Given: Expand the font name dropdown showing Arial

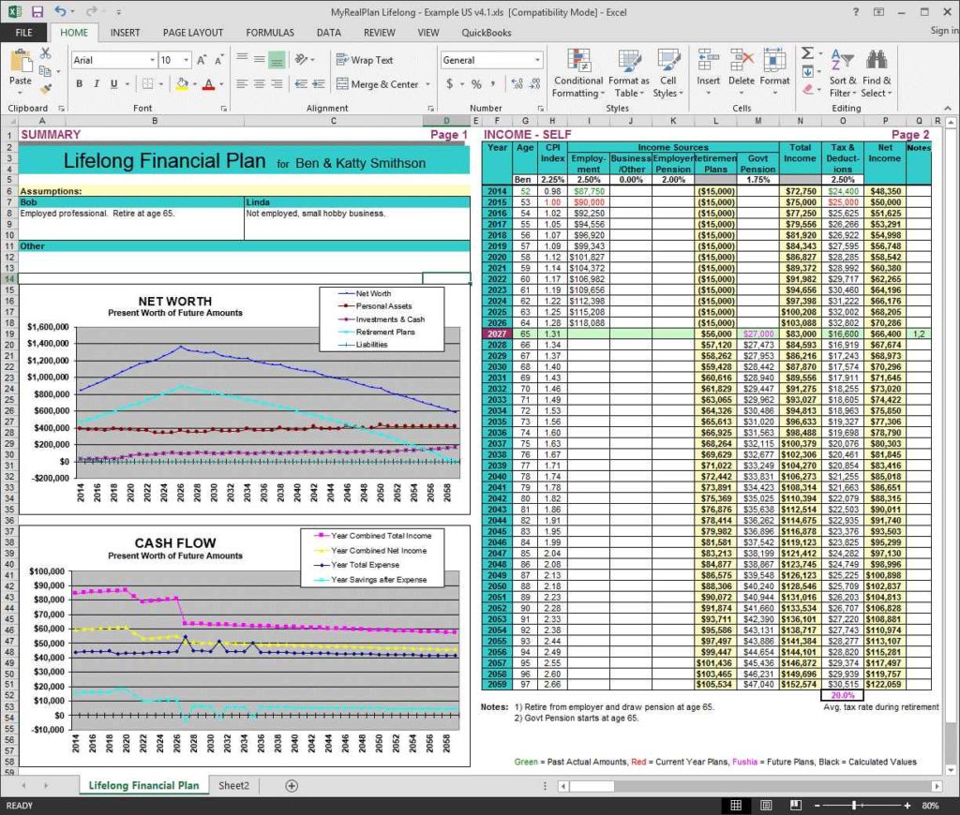Looking at the screenshot, I should point(152,60).
